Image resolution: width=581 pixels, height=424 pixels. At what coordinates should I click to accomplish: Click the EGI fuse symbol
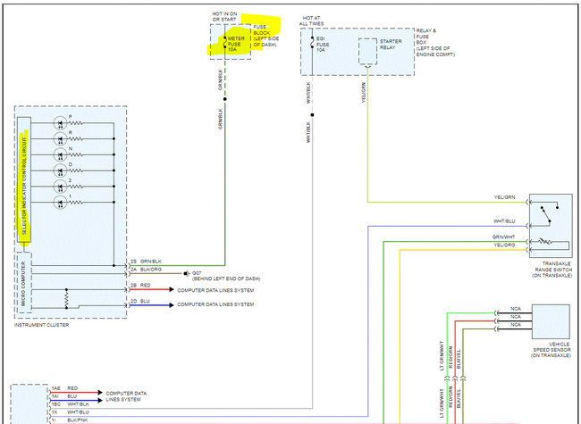[x=312, y=43]
